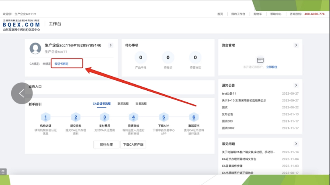Click the 云证书绑定 link
This screenshot has width=330, height=185.
click(61, 64)
